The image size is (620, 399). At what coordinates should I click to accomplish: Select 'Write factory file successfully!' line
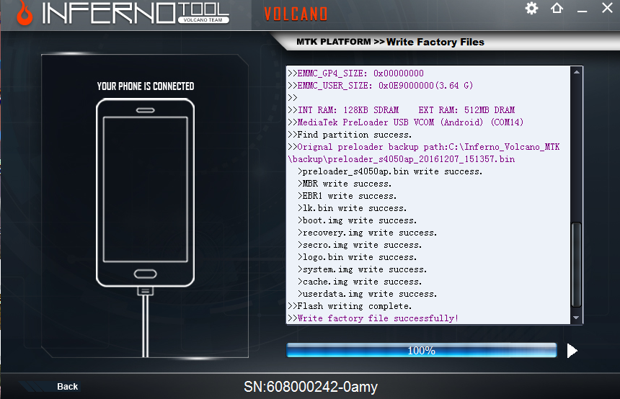[x=373, y=318]
